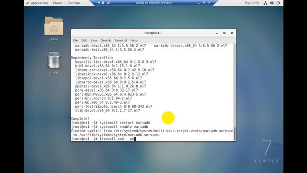The height and width of the screenshot is (173, 307).
Task: Click 'mariadb-devel.x86_64' package text
Action: 110,46
